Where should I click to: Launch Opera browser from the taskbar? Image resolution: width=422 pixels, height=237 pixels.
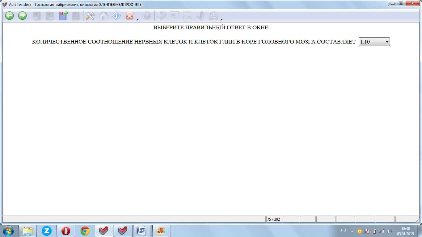[x=66, y=231]
